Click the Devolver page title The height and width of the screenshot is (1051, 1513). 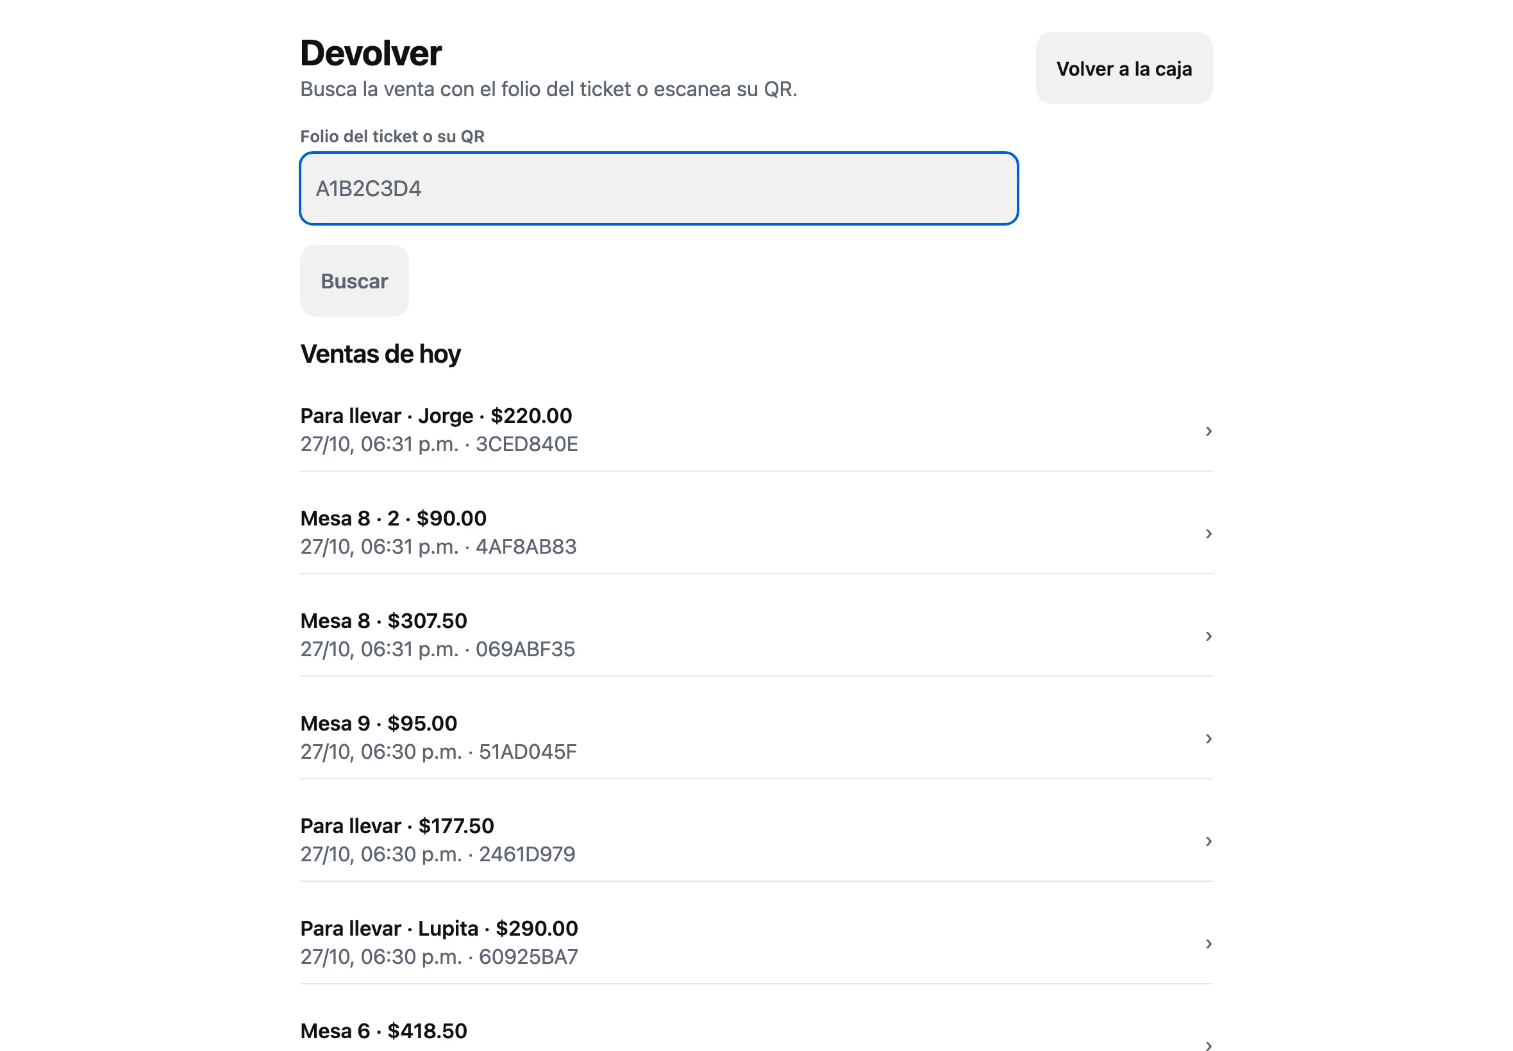(371, 53)
